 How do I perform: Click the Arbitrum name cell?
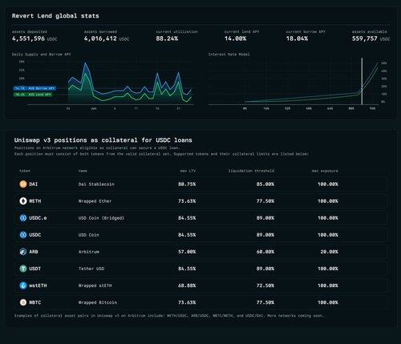pos(89,252)
